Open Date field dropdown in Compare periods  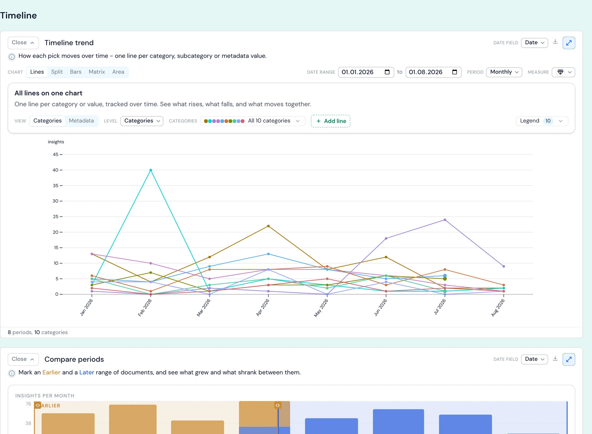(534, 359)
